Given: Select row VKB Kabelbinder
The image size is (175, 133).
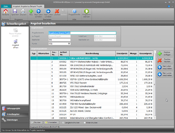Looking at the screenshot, I should pyautogui.click(x=92, y=97).
